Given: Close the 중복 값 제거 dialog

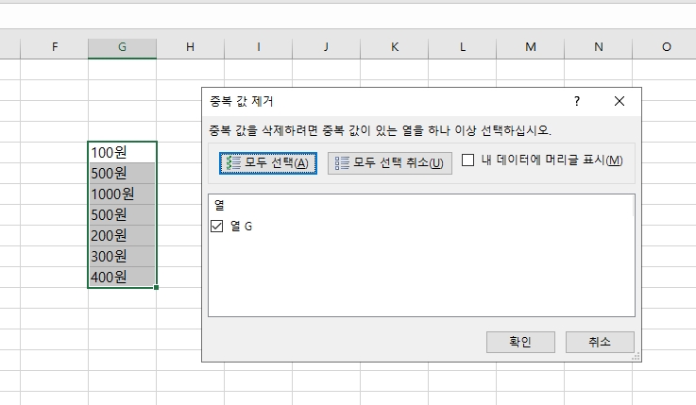Looking at the screenshot, I should (x=620, y=102).
